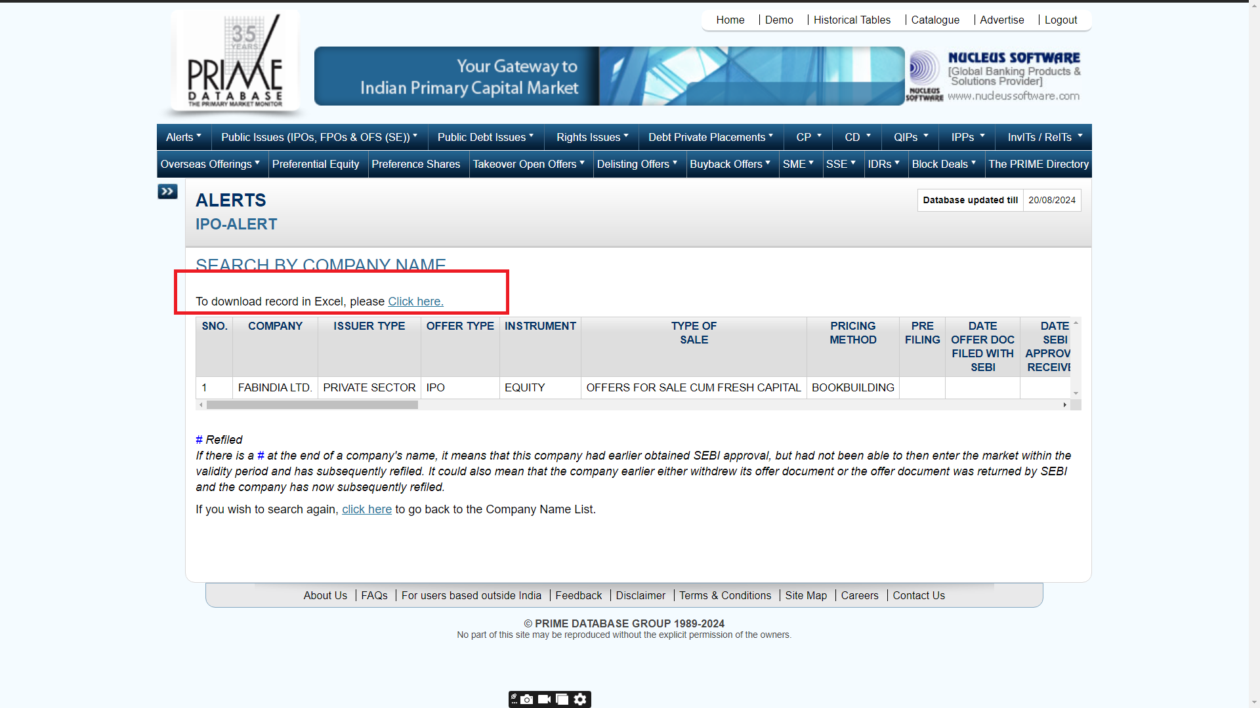The width and height of the screenshot is (1260, 708).
Task: Click the table's right scroll arrow
Action: click(1064, 405)
